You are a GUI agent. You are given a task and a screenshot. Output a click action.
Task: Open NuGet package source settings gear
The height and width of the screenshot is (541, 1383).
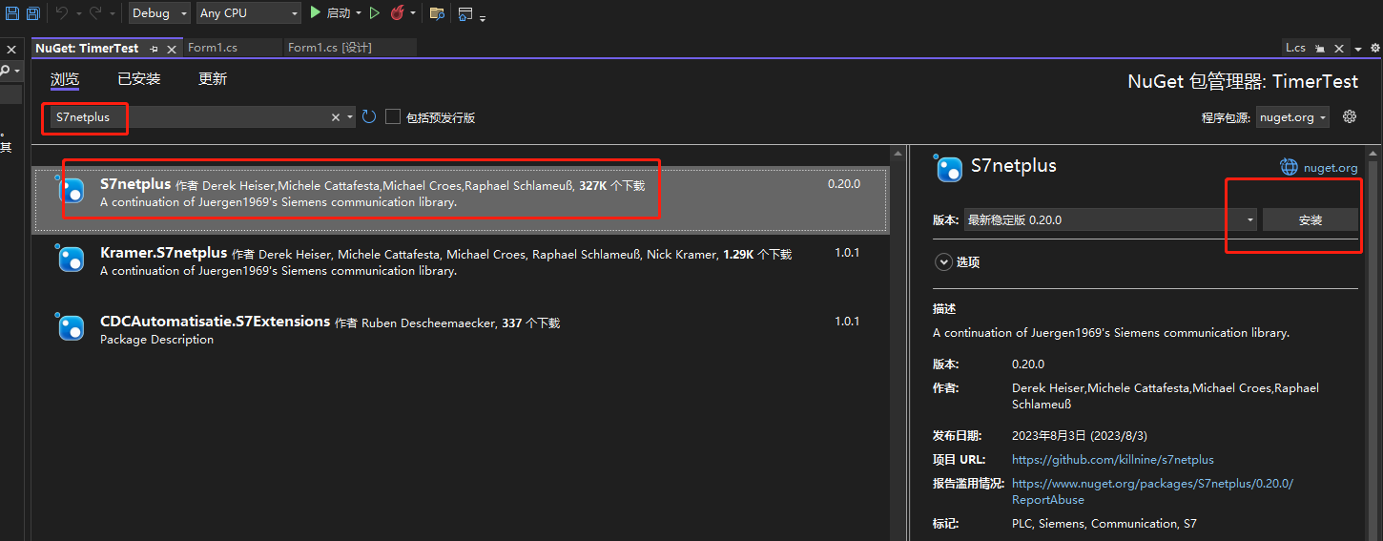1349,116
